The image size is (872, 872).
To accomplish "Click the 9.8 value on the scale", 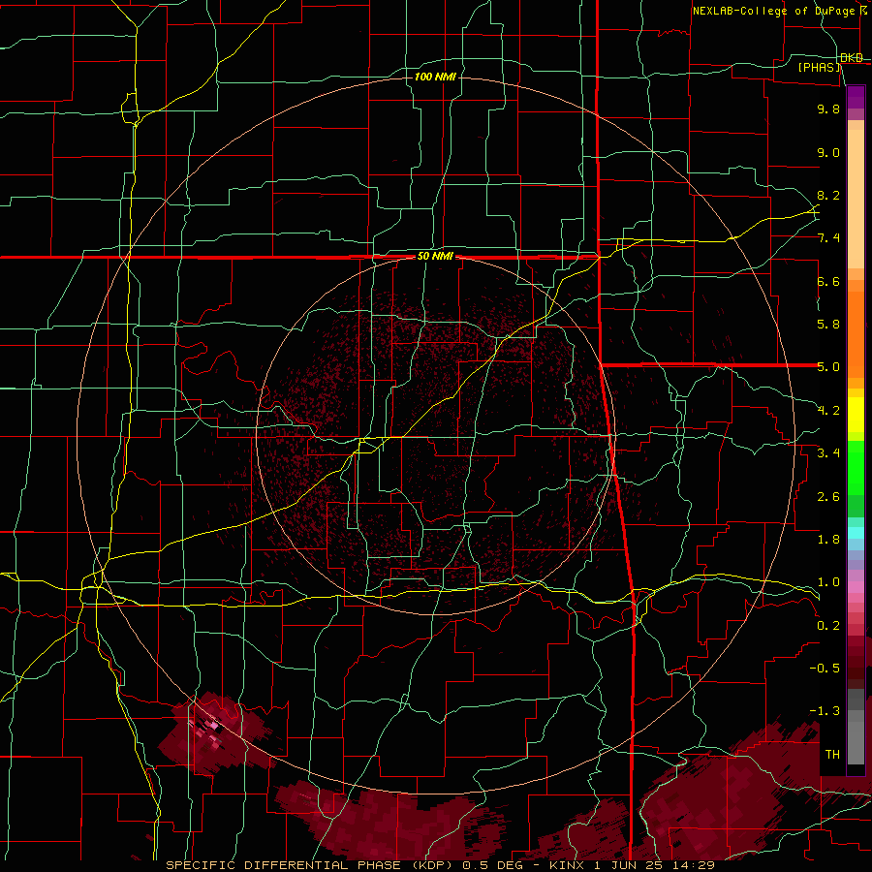I will (x=828, y=109).
